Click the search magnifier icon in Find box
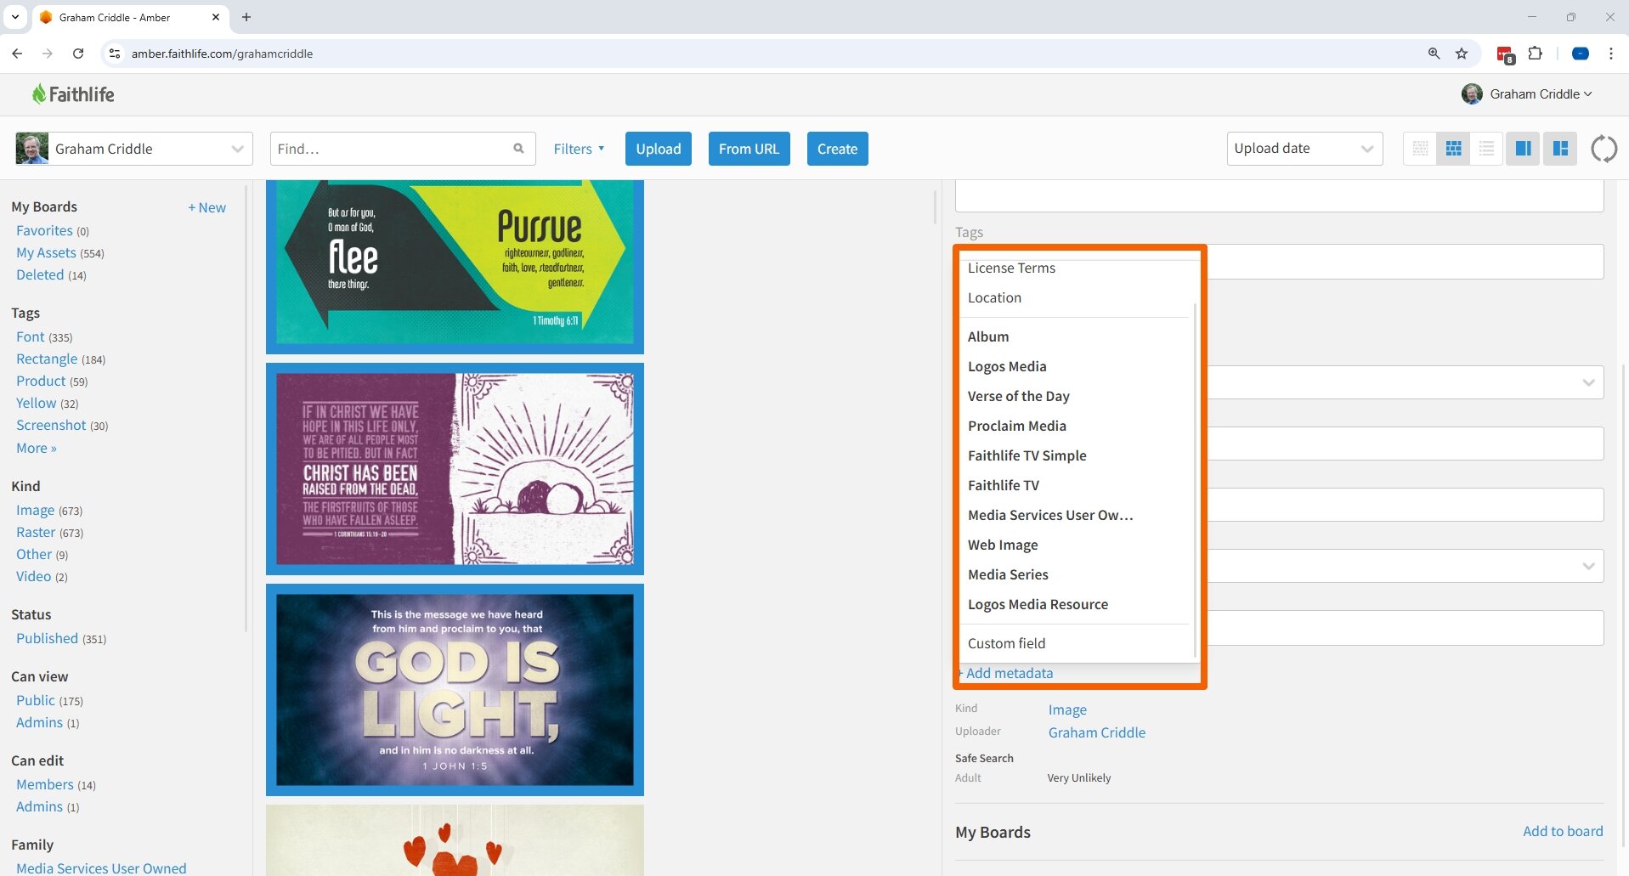This screenshot has height=876, width=1629. coord(518,149)
